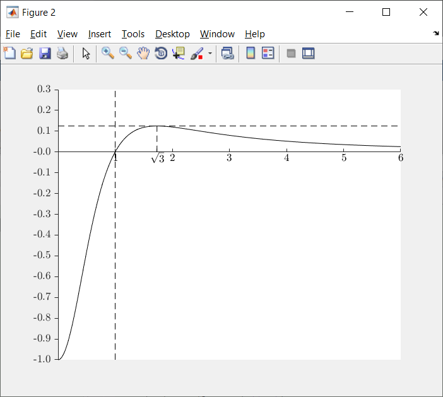Screen dimensions: 443x397
Task: Click the Hide Plot Tools icon
Action: pos(291,53)
